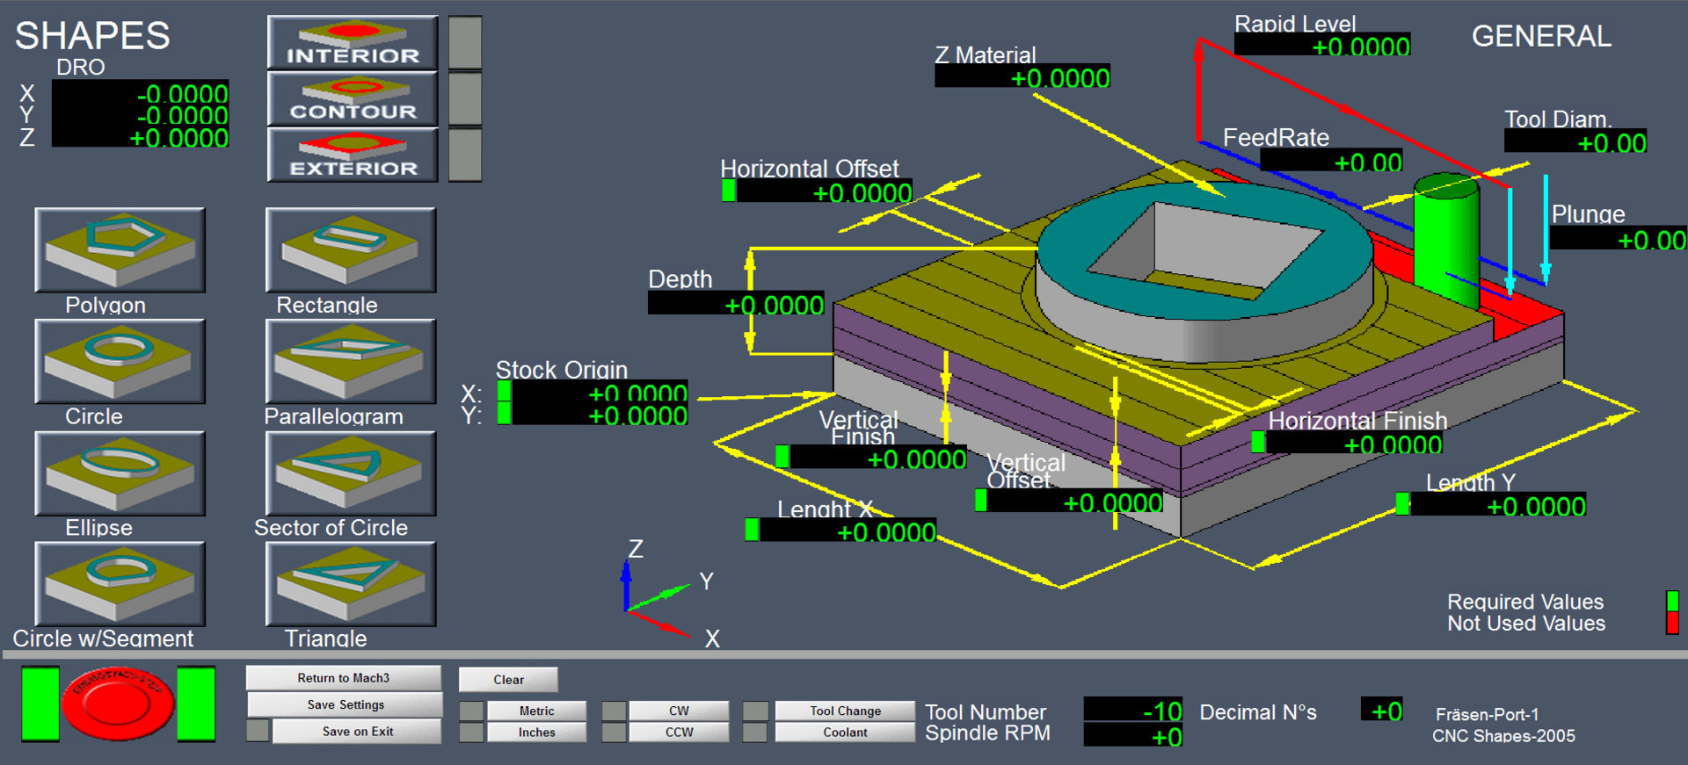Select the Circle w/Segment icon
This screenshot has width=1688, height=765.
120,583
